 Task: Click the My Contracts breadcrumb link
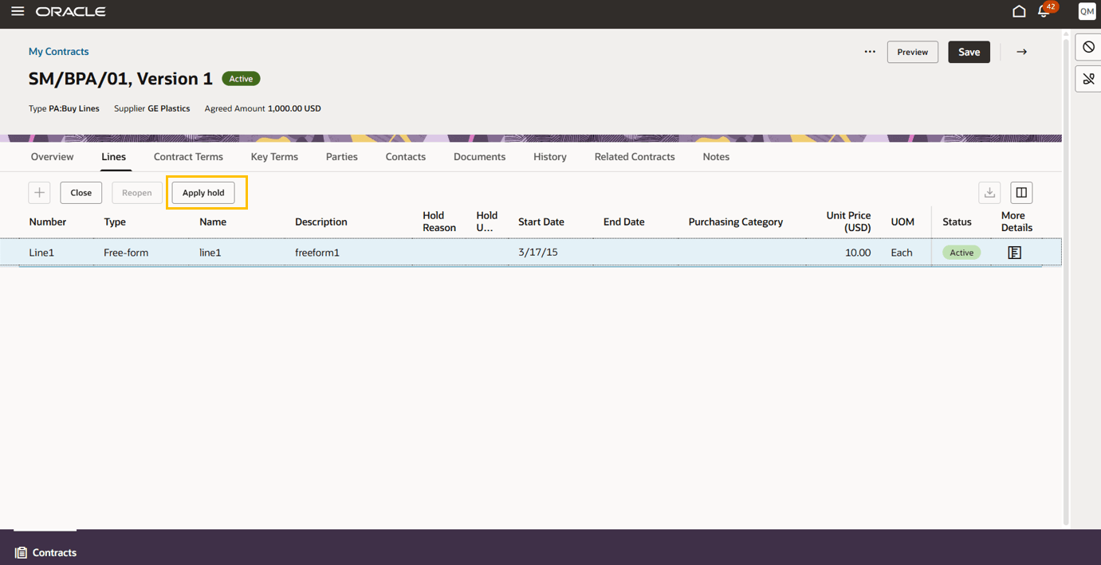point(59,52)
